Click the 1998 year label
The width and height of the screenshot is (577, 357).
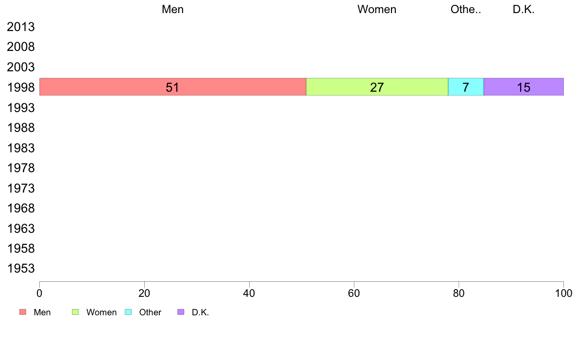(21, 87)
